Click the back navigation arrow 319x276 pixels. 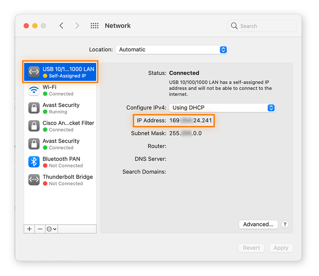pyautogui.click(x=61, y=26)
